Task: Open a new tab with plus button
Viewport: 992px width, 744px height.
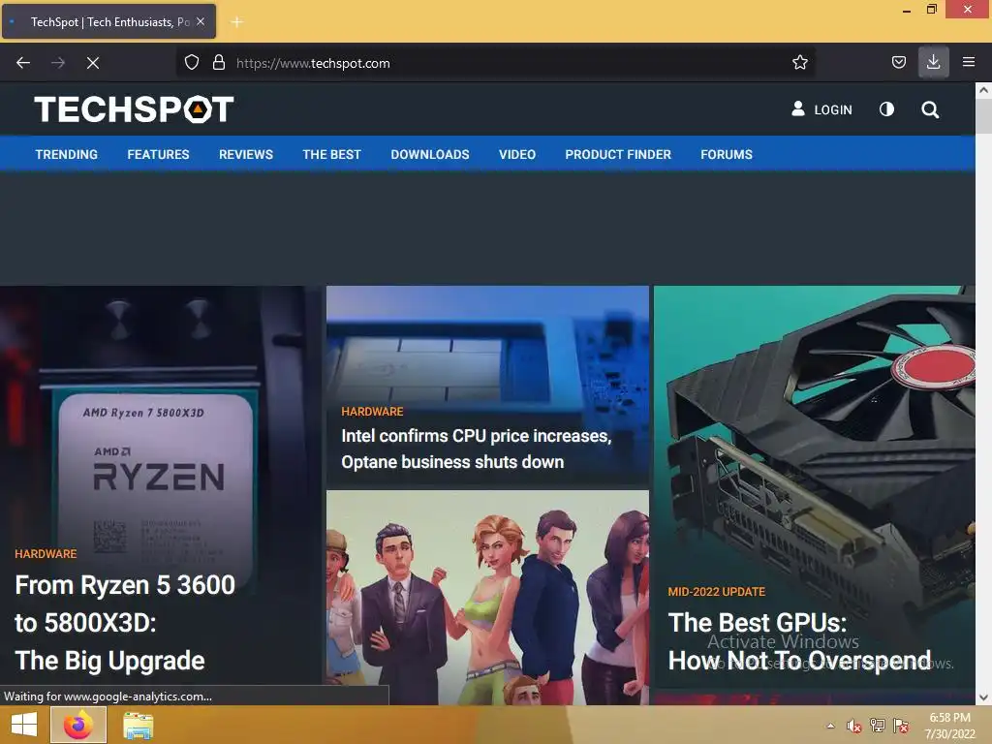Action: click(236, 22)
